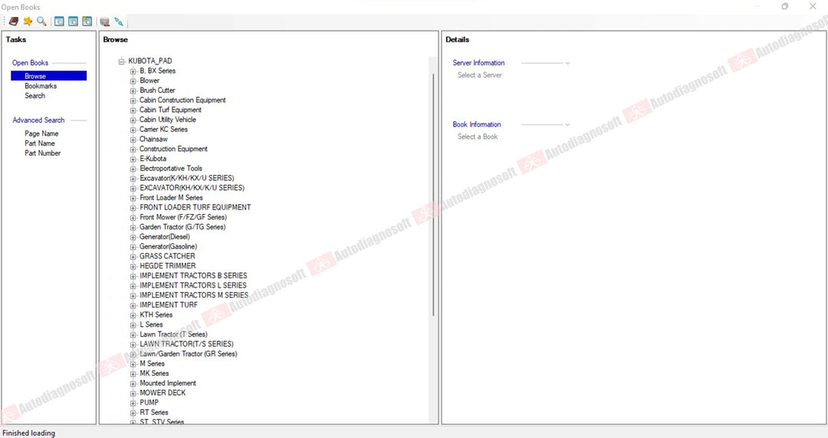Click the magnifying glass Search toolbar icon
The width and height of the screenshot is (828, 438).
[x=41, y=21]
